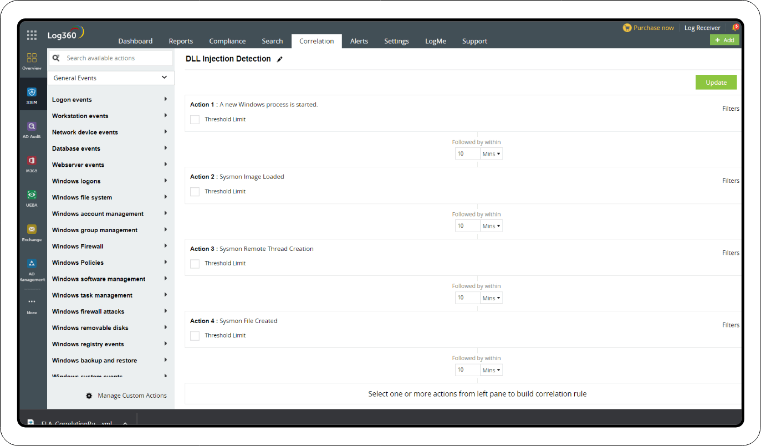The height and width of the screenshot is (446, 761).
Task: Focus the Search available actions field
Action: tap(111, 58)
